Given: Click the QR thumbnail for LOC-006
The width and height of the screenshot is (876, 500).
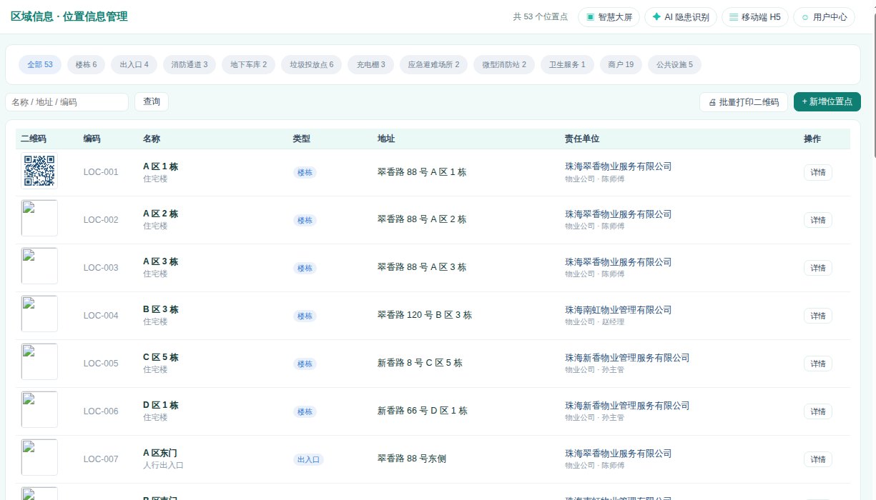Looking at the screenshot, I should 39,409.
